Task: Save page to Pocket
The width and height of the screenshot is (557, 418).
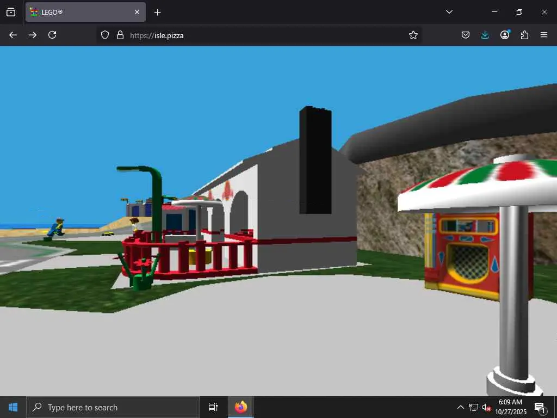Action: coord(466,35)
